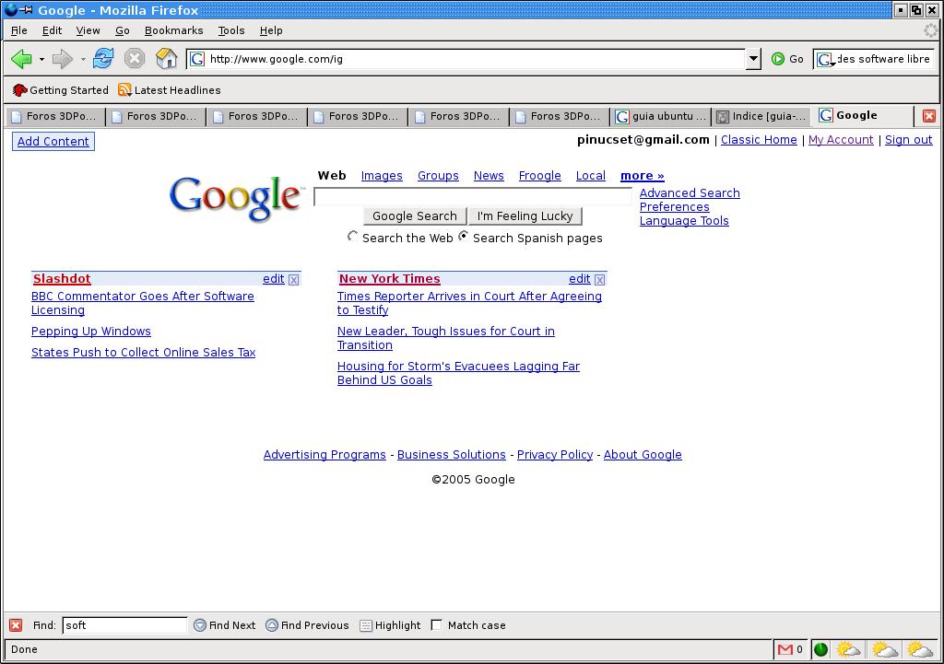Remove the New York Times module with its X
Viewport: 944px width, 664px height.
599,280
